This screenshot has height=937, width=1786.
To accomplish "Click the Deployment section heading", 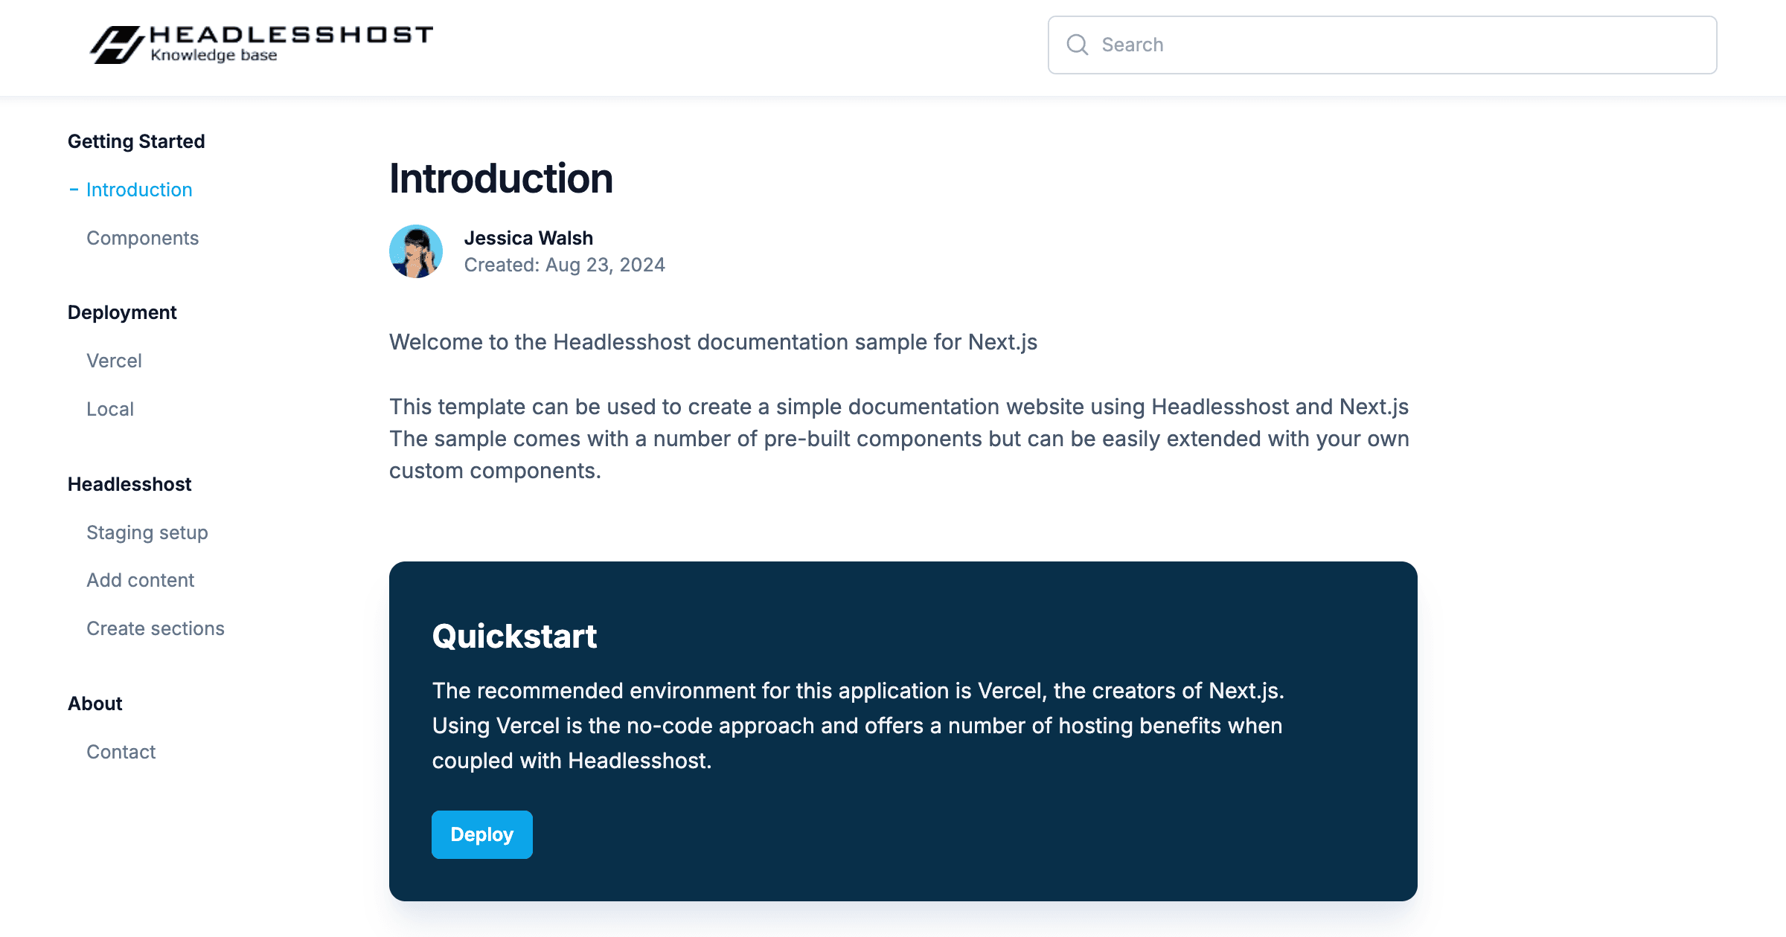I will pos(122,312).
